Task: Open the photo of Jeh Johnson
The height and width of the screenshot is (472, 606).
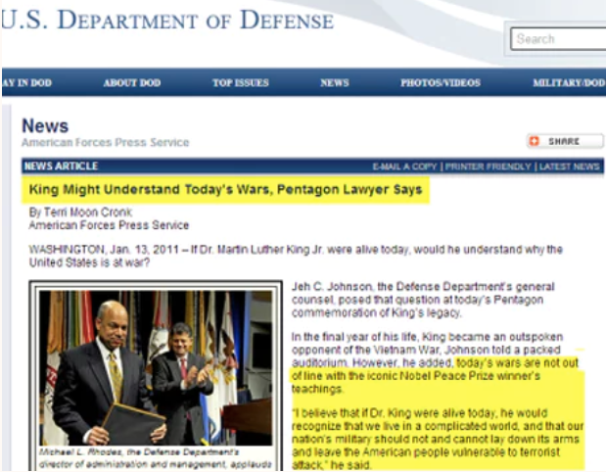Action: point(156,367)
